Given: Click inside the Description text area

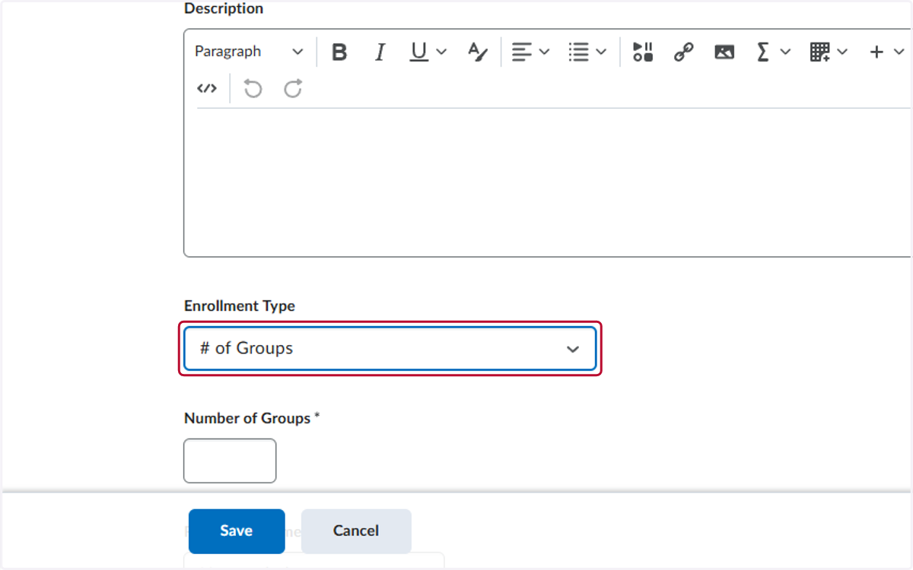Looking at the screenshot, I should pyautogui.click(x=548, y=181).
